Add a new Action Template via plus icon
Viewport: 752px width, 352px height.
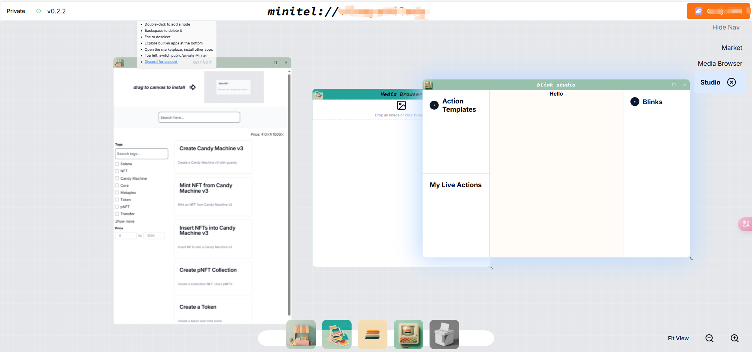pos(434,105)
